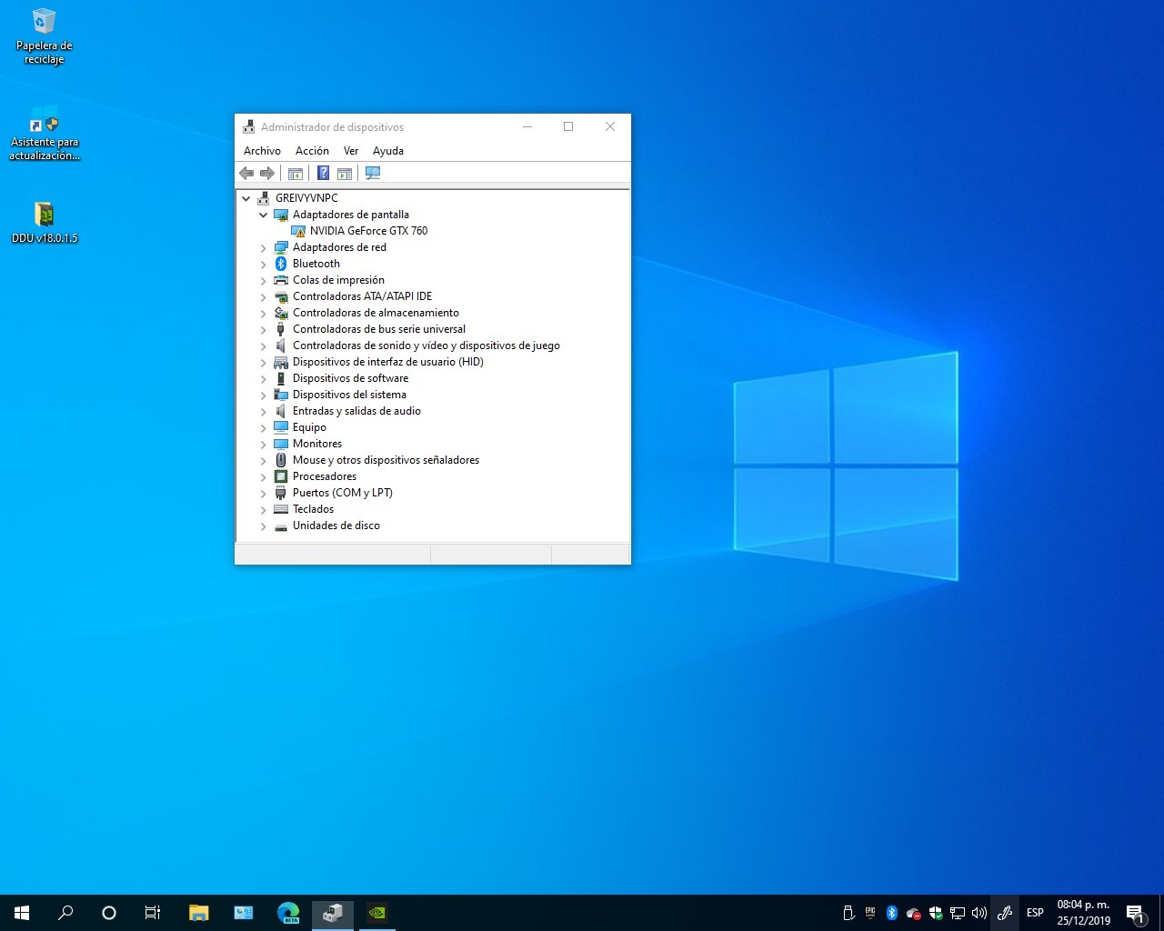
Task: Expand the Adaptadores de red category
Action: (x=264, y=248)
